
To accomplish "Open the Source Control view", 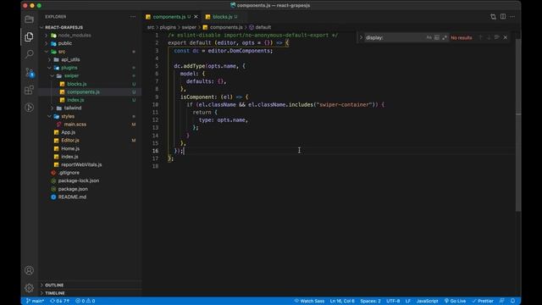I will 29,72.
